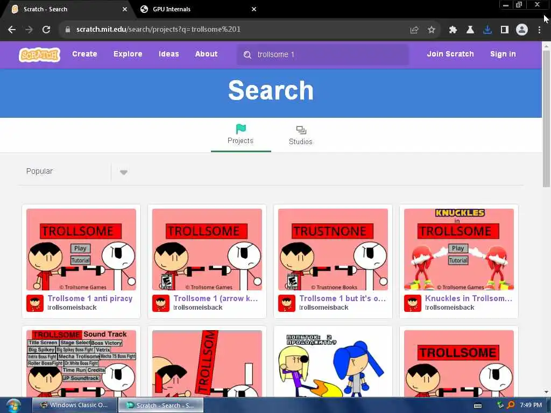Viewport: 551px width, 413px height.
Task: Click author avatar beside Trollsome 1 anti piracy
Action: pyautogui.click(x=35, y=303)
